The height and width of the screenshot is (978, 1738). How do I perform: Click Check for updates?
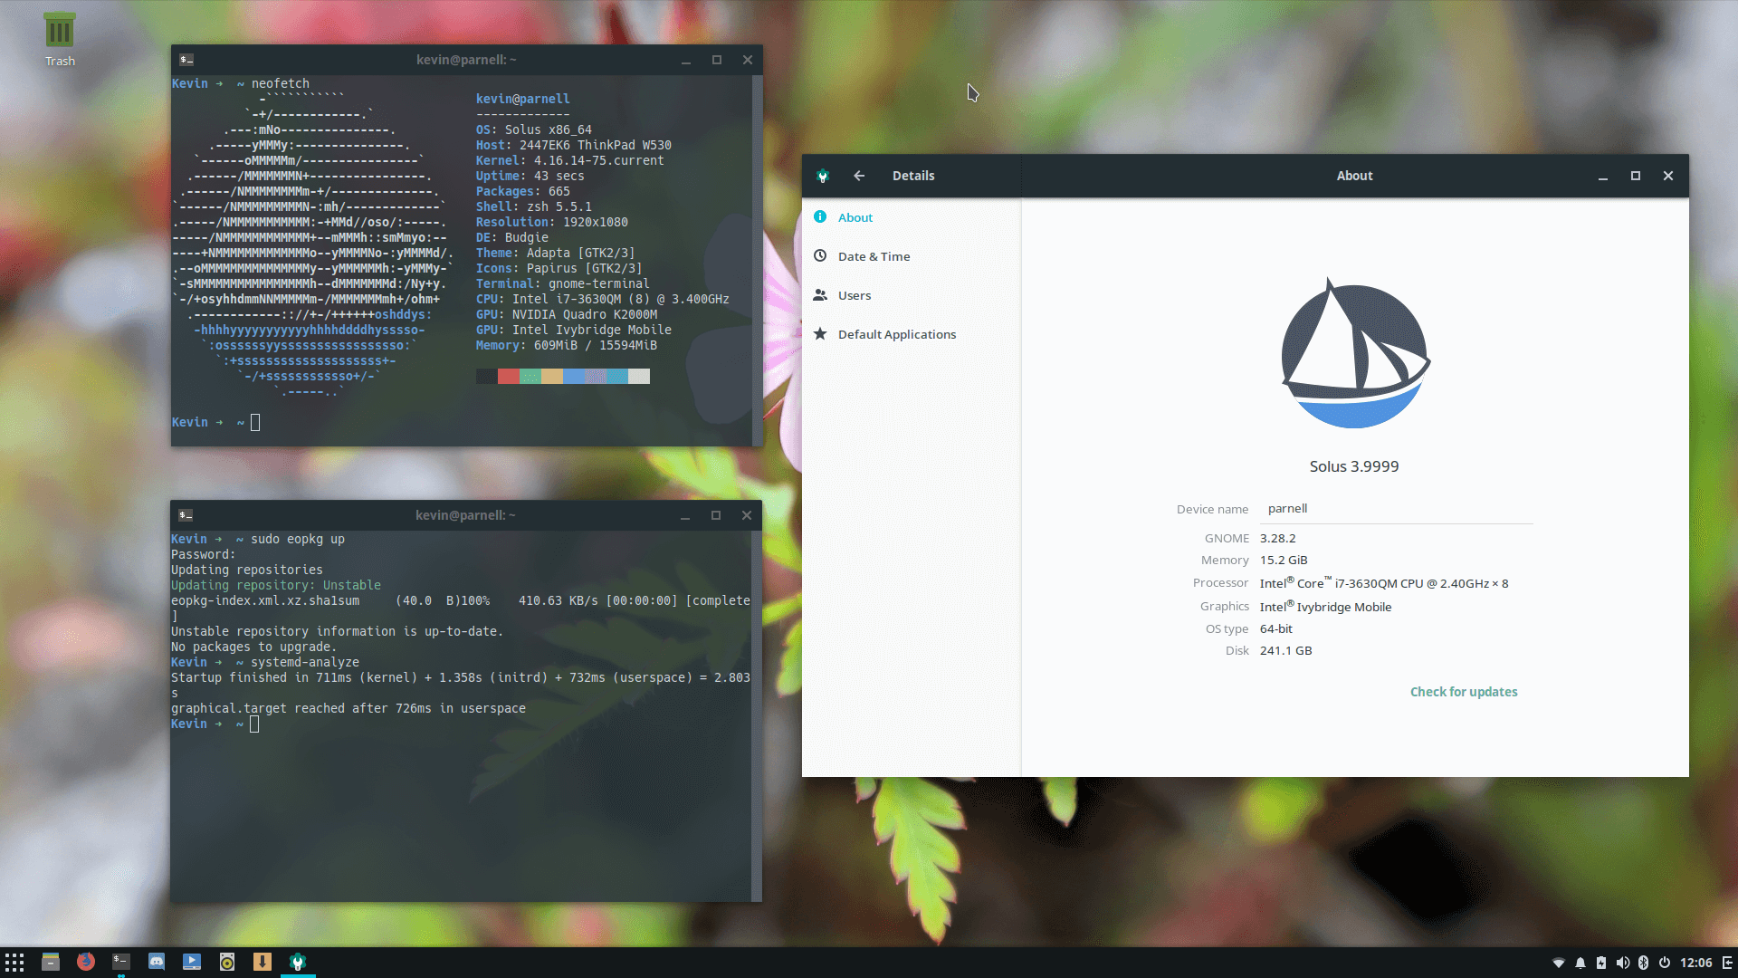(x=1464, y=692)
